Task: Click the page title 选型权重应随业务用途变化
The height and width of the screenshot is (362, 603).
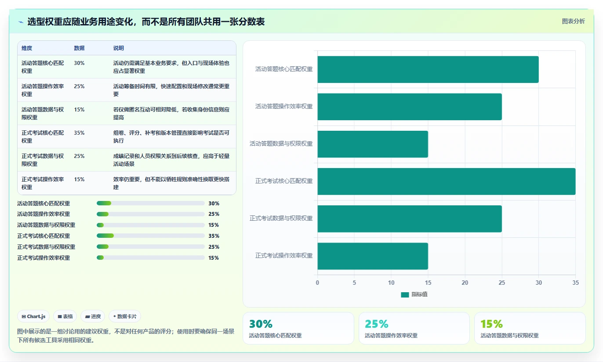Action: [146, 22]
